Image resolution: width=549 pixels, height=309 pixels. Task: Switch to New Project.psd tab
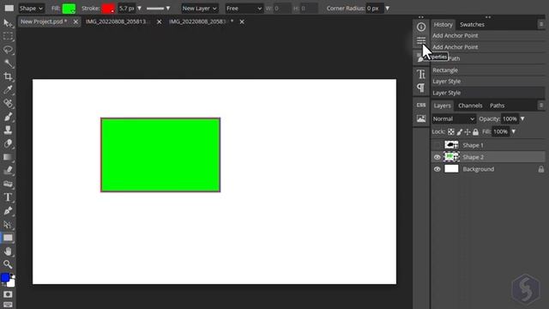44,21
